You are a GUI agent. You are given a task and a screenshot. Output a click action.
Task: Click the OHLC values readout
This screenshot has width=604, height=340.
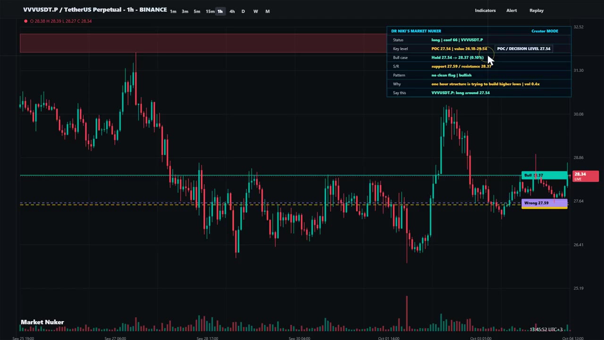click(x=61, y=21)
